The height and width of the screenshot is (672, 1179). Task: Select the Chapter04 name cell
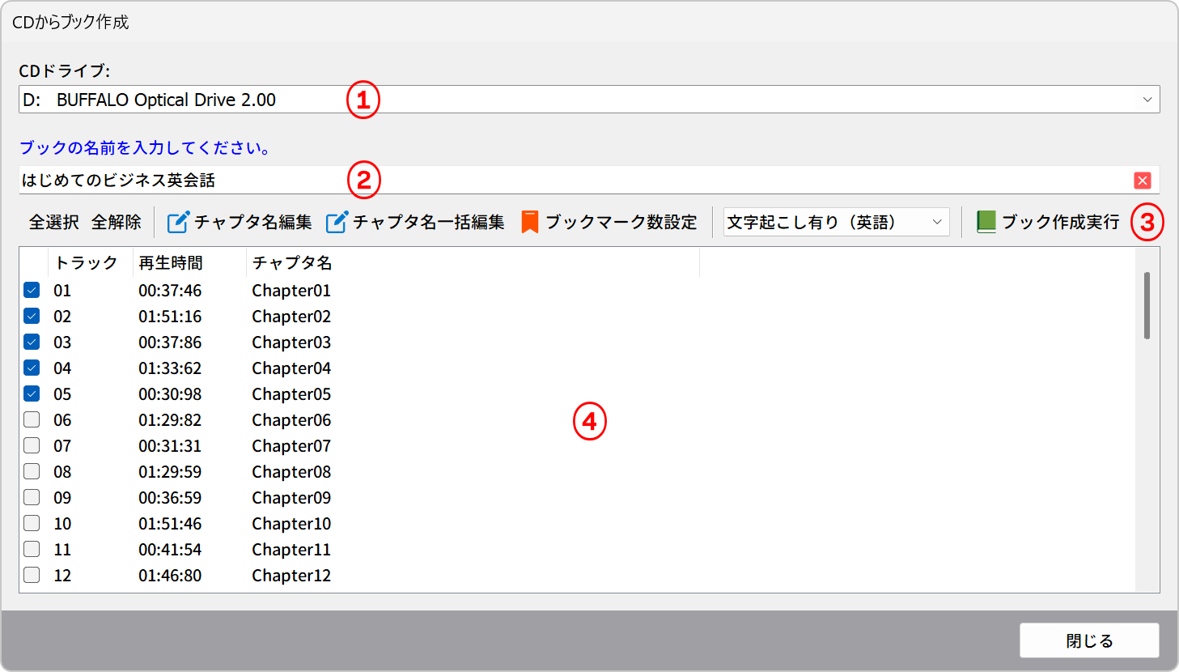point(291,368)
